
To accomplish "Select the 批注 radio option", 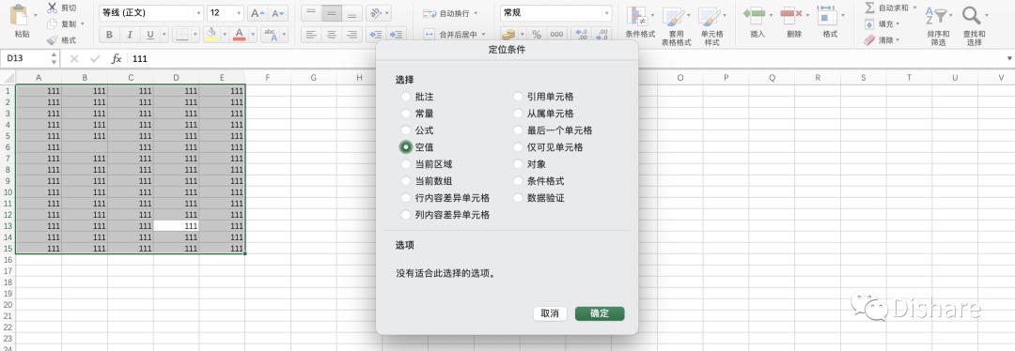I will click(x=405, y=97).
